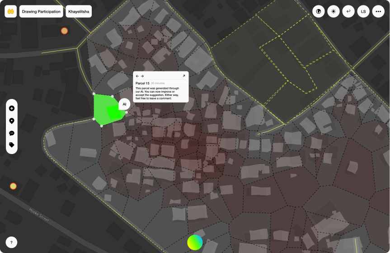Click the globe map-style icon
390x253 pixels.
[x=319, y=11]
